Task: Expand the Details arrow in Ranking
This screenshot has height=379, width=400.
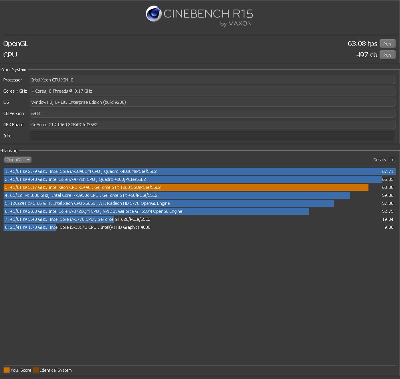Action: click(392, 160)
